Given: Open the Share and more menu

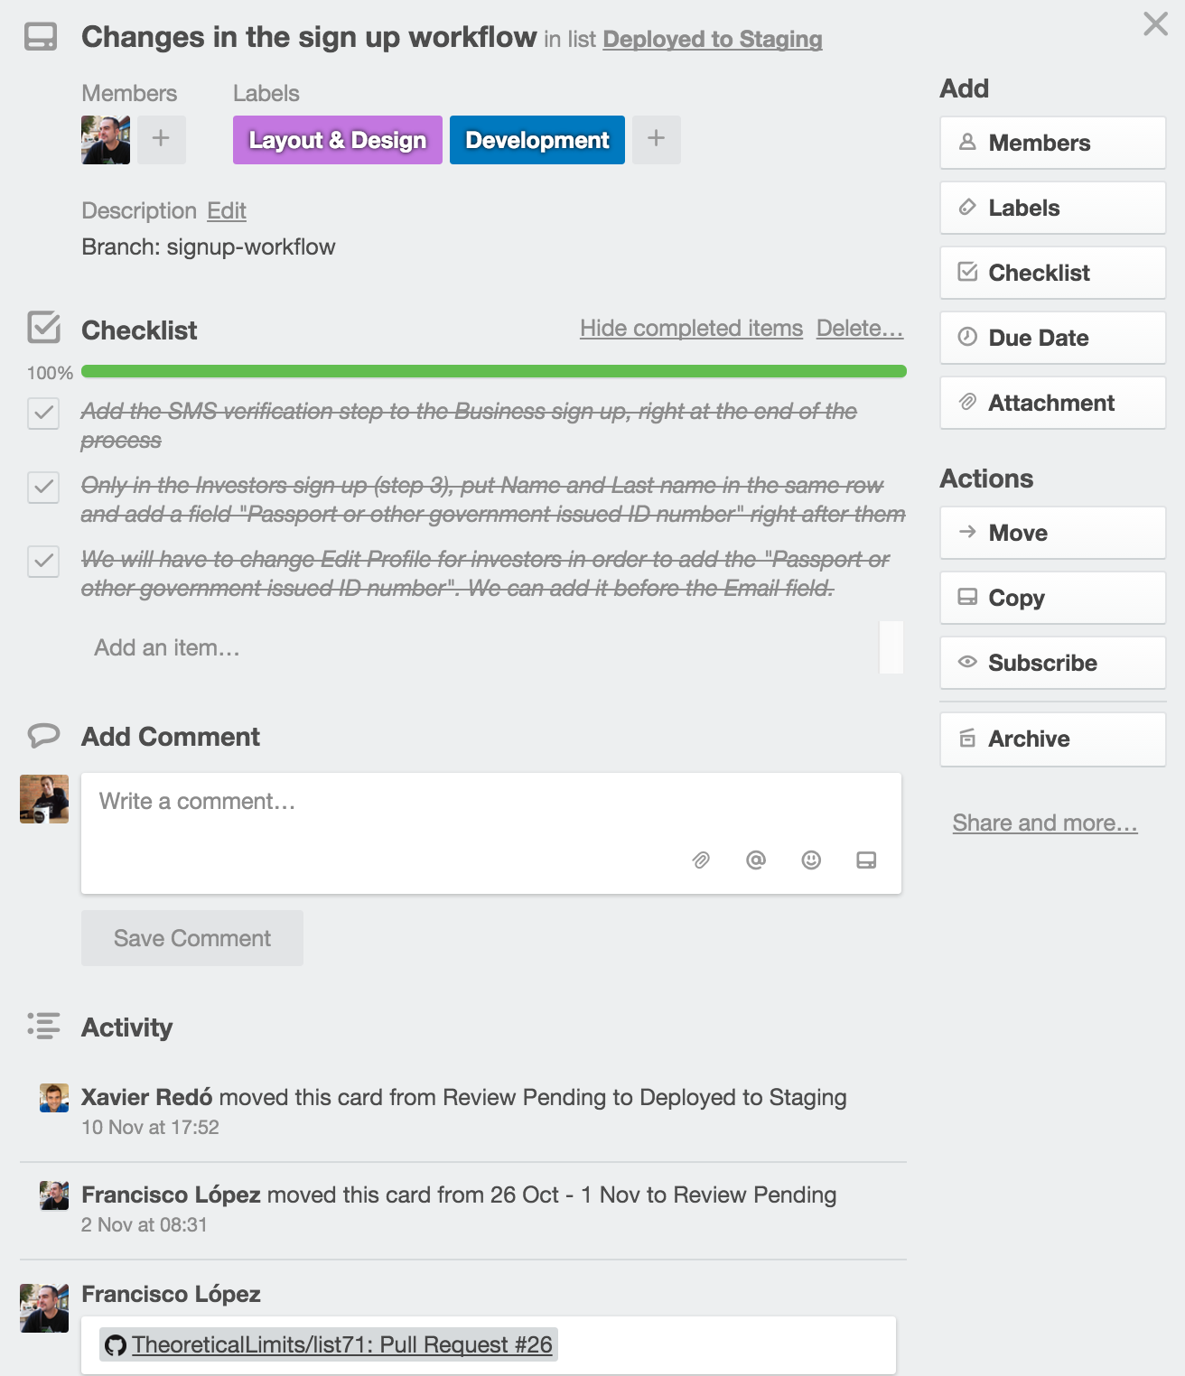Looking at the screenshot, I should coord(1044,823).
